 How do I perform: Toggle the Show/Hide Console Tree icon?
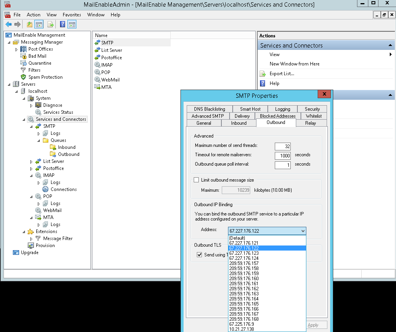pyautogui.click(x=39, y=25)
